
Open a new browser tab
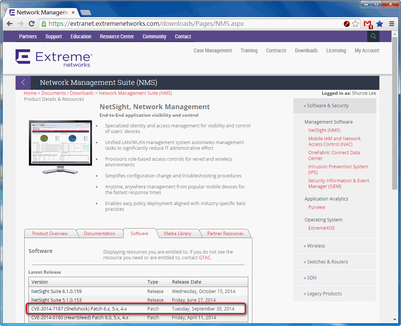86,12
